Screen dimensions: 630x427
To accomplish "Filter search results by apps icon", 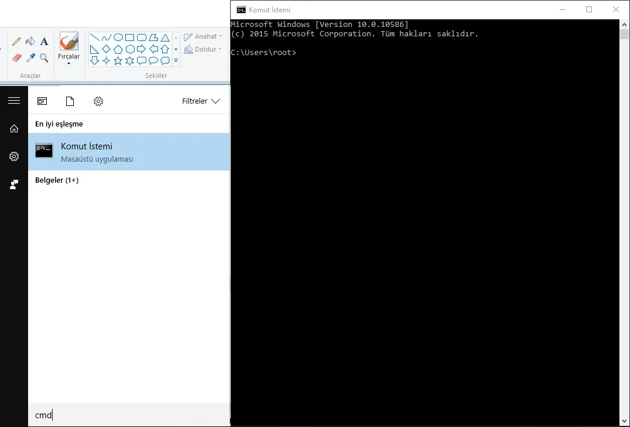I will tap(42, 101).
